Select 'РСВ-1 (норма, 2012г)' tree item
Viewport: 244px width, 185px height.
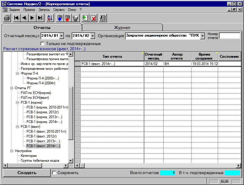(x=43, y=112)
